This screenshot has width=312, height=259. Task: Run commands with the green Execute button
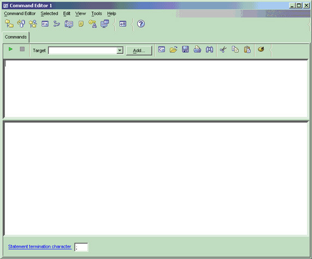(x=10, y=49)
